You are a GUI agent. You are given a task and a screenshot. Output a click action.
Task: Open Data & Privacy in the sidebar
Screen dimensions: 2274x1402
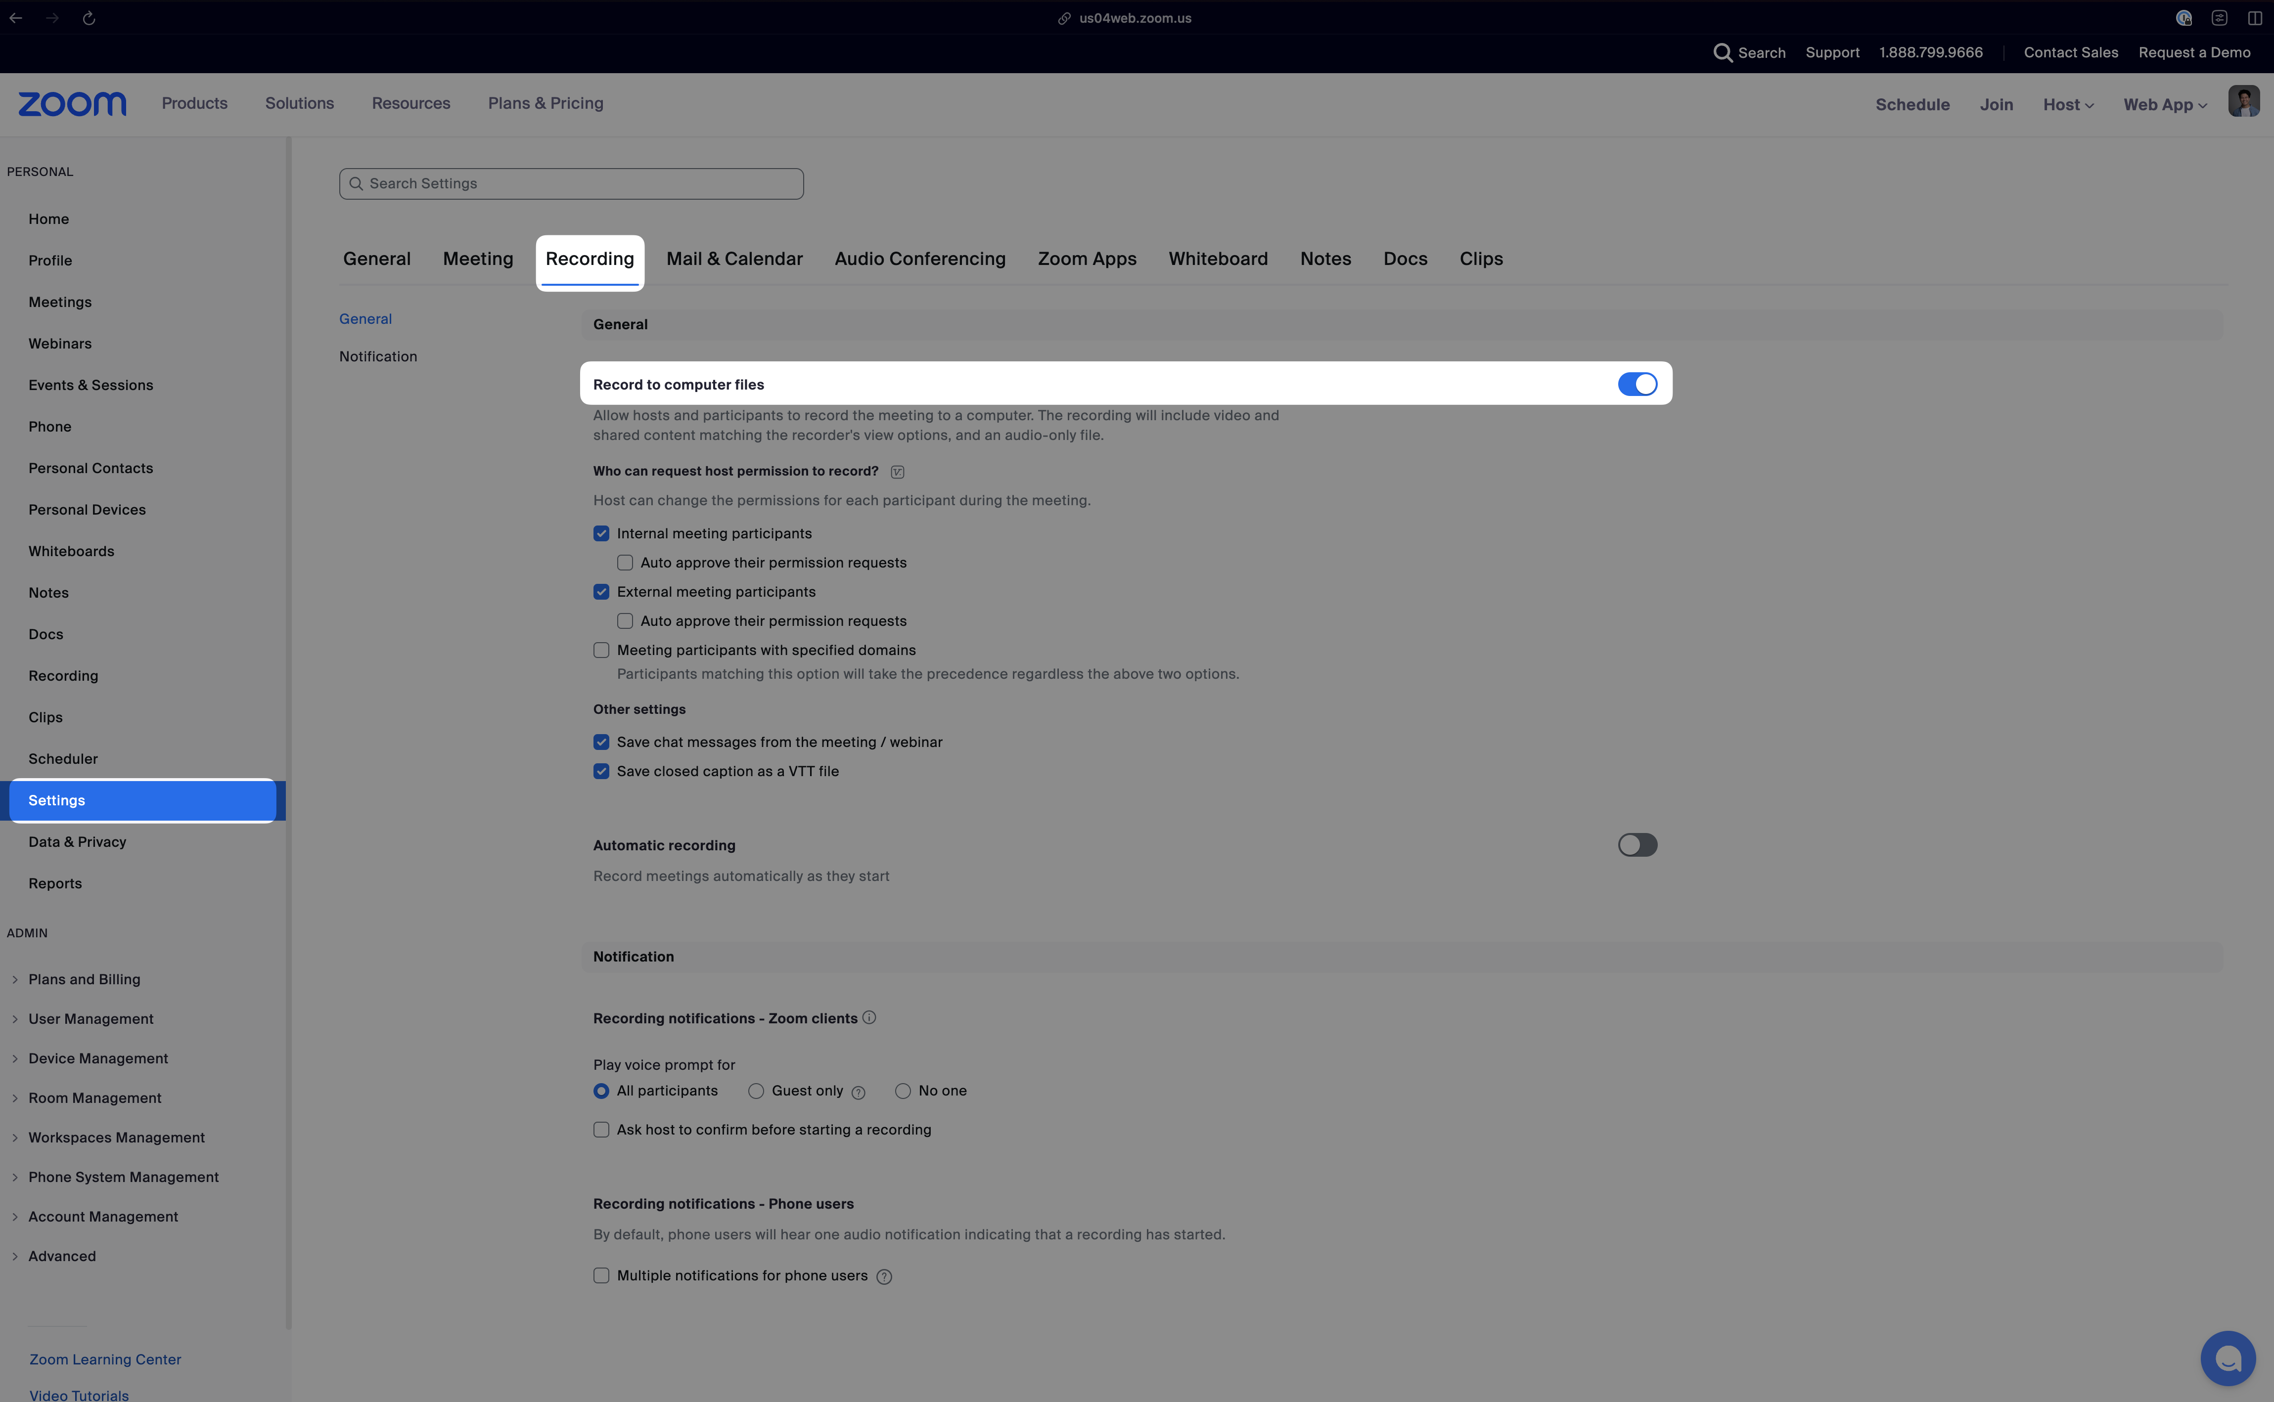(x=77, y=843)
